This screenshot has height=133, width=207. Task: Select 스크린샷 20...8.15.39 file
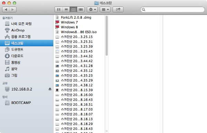pyautogui.click(x=79, y=90)
